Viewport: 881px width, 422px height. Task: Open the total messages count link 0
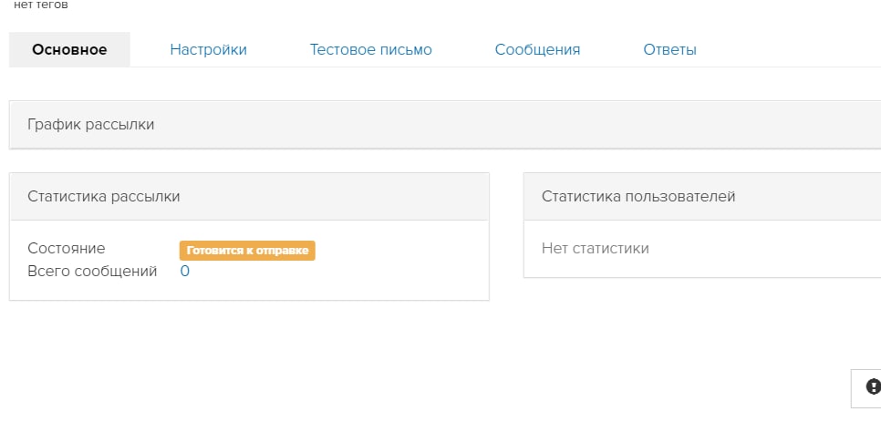[x=185, y=272]
